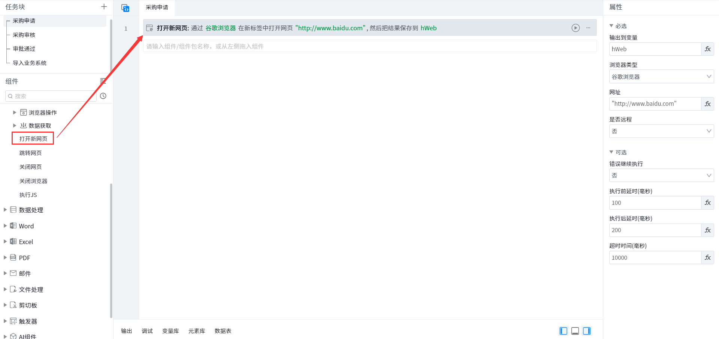Screen dimensions: 719x339
Task: Click the fx button beside the URL field
Action: click(707, 104)
